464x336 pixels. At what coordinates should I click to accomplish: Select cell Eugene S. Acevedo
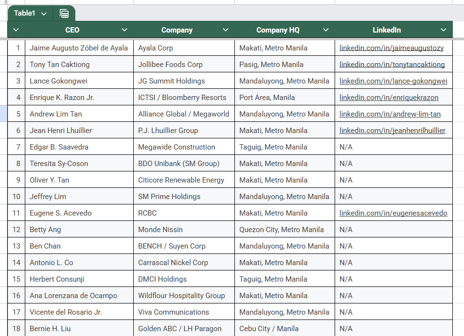click(x=79, y=213)
